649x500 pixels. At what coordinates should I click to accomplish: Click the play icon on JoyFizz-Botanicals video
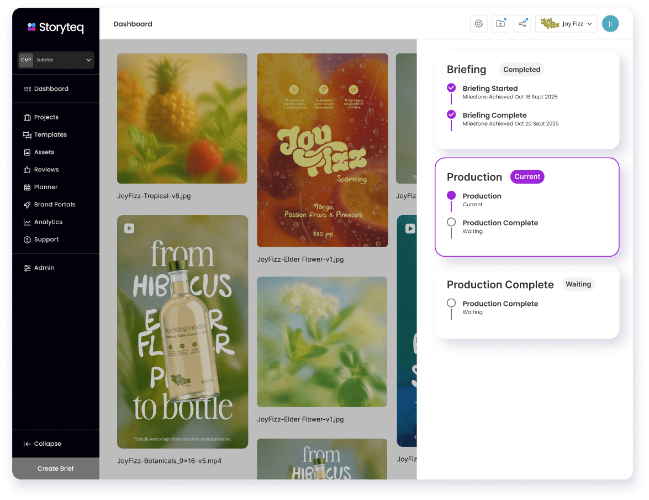point(129,228)
